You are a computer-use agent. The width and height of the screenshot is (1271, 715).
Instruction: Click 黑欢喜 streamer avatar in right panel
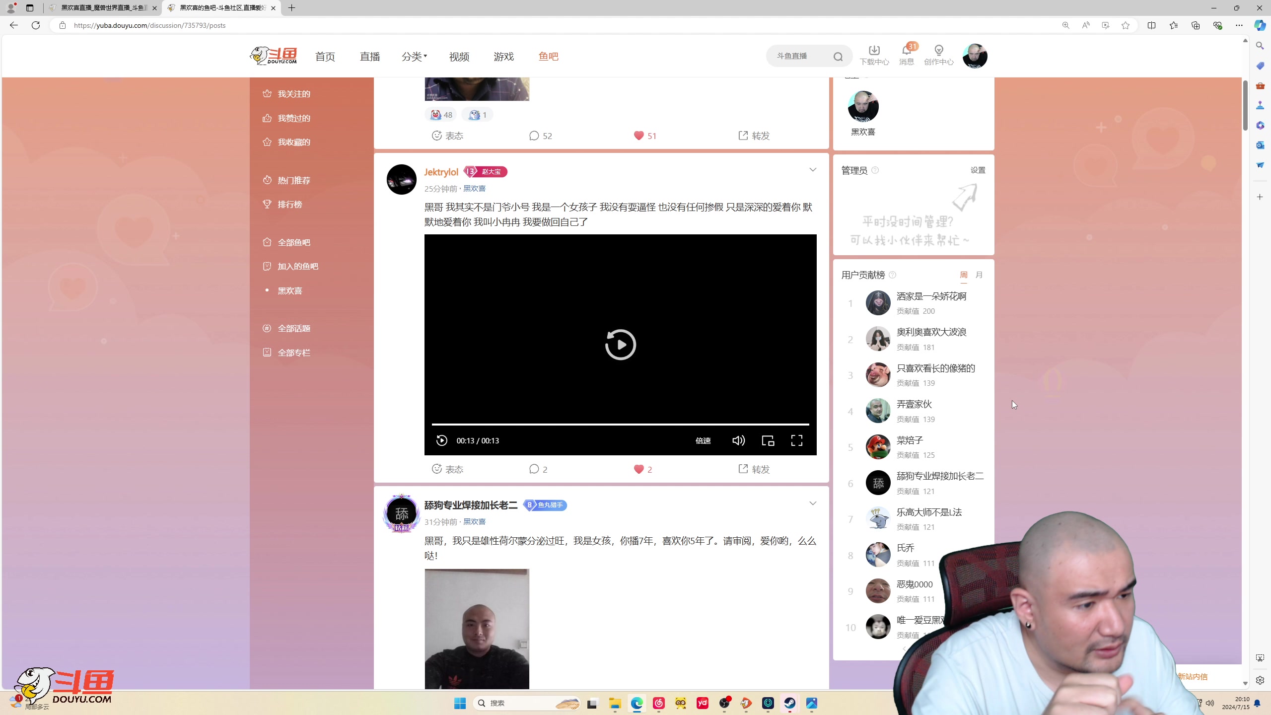click(x=863, y=106)
